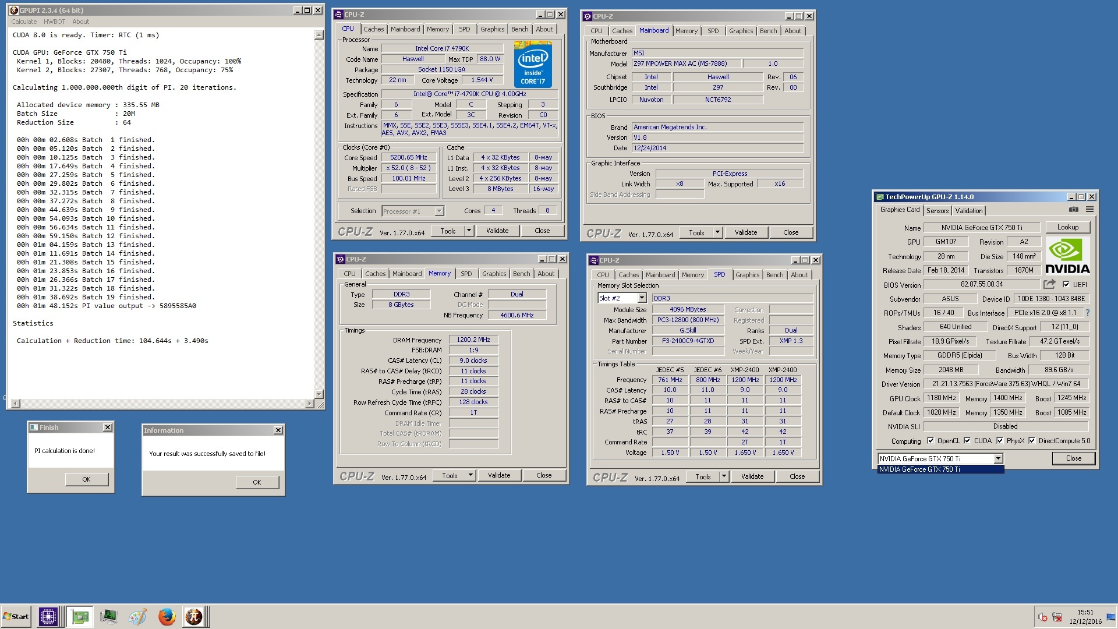
Task: Open GPU-Z taskbar icon with green card
Action: (x=80, y=616)
